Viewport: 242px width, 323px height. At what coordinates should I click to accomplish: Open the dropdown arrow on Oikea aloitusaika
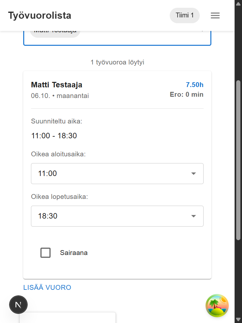click(x=193, y=173)
